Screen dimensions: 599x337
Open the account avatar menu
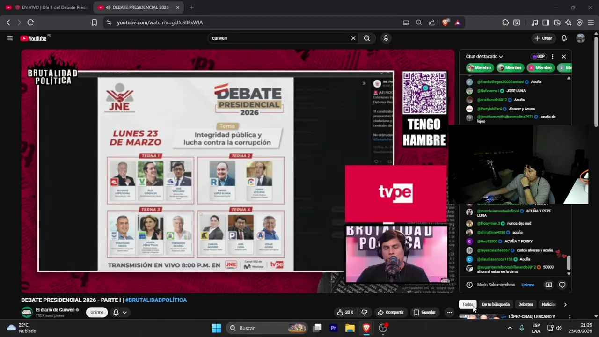[581, 38]
